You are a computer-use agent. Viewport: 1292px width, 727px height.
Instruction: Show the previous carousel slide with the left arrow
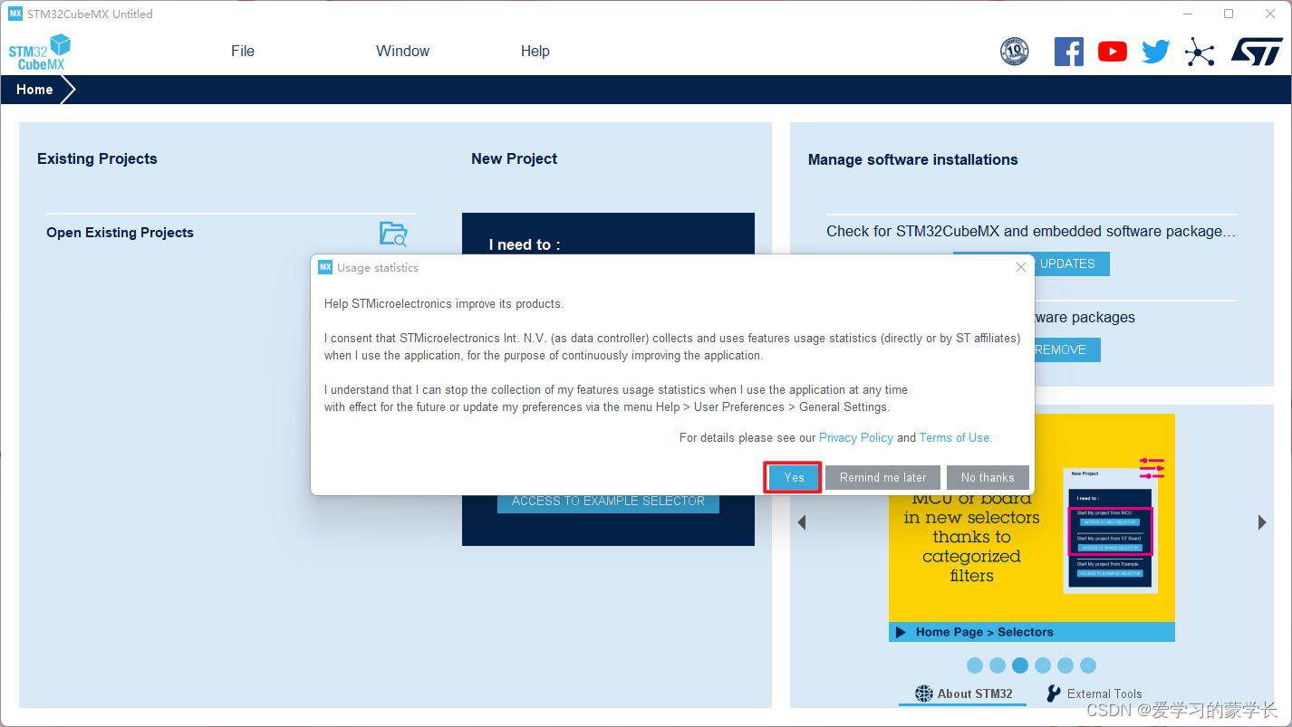(x=801, y=522)
